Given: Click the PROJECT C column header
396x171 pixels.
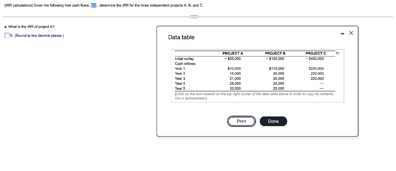Looking at the screenshot, I should click(316, 53).
